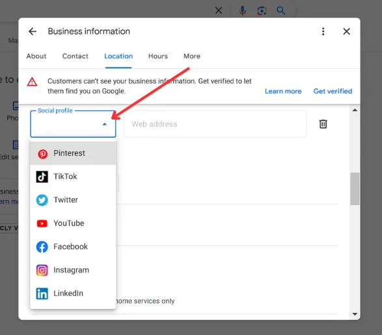Screen dimensions: 382x335
Task: Choose TikTok from the social profile list
Action: click(73, 177)
